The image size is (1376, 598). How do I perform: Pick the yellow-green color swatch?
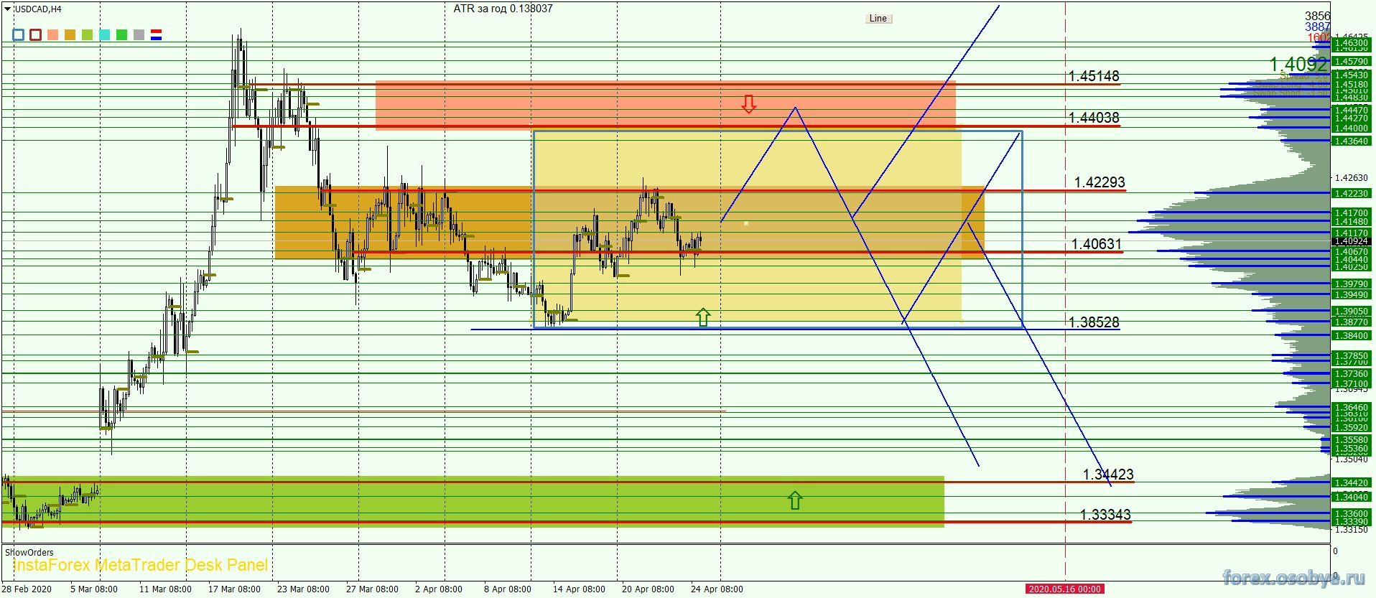click(87, 34)
